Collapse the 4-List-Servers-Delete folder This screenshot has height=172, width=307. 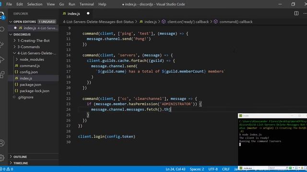[14, 53]
